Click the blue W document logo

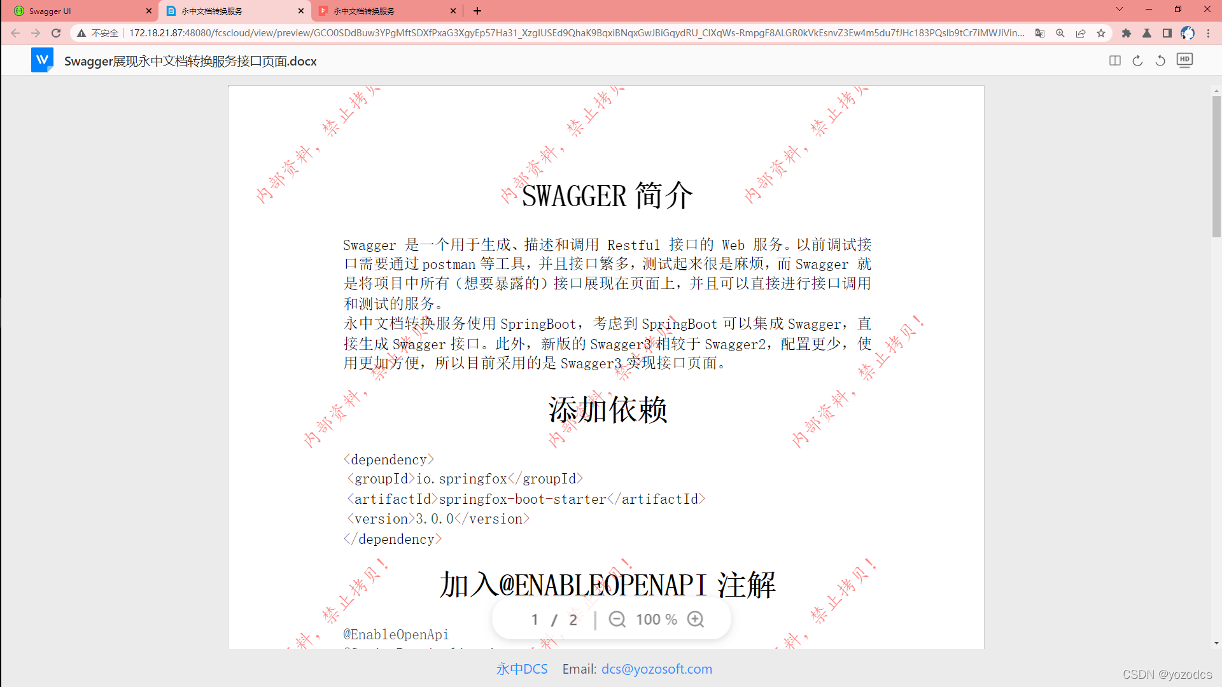[42, 60]
